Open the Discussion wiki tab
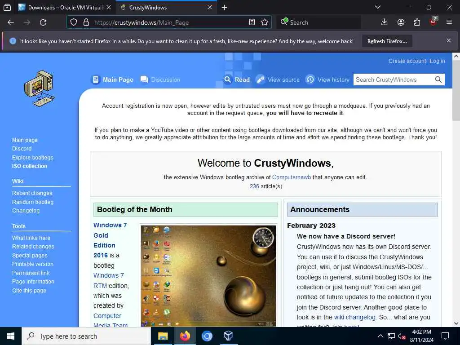Screen dimensions: 460x345 [160, 80]
